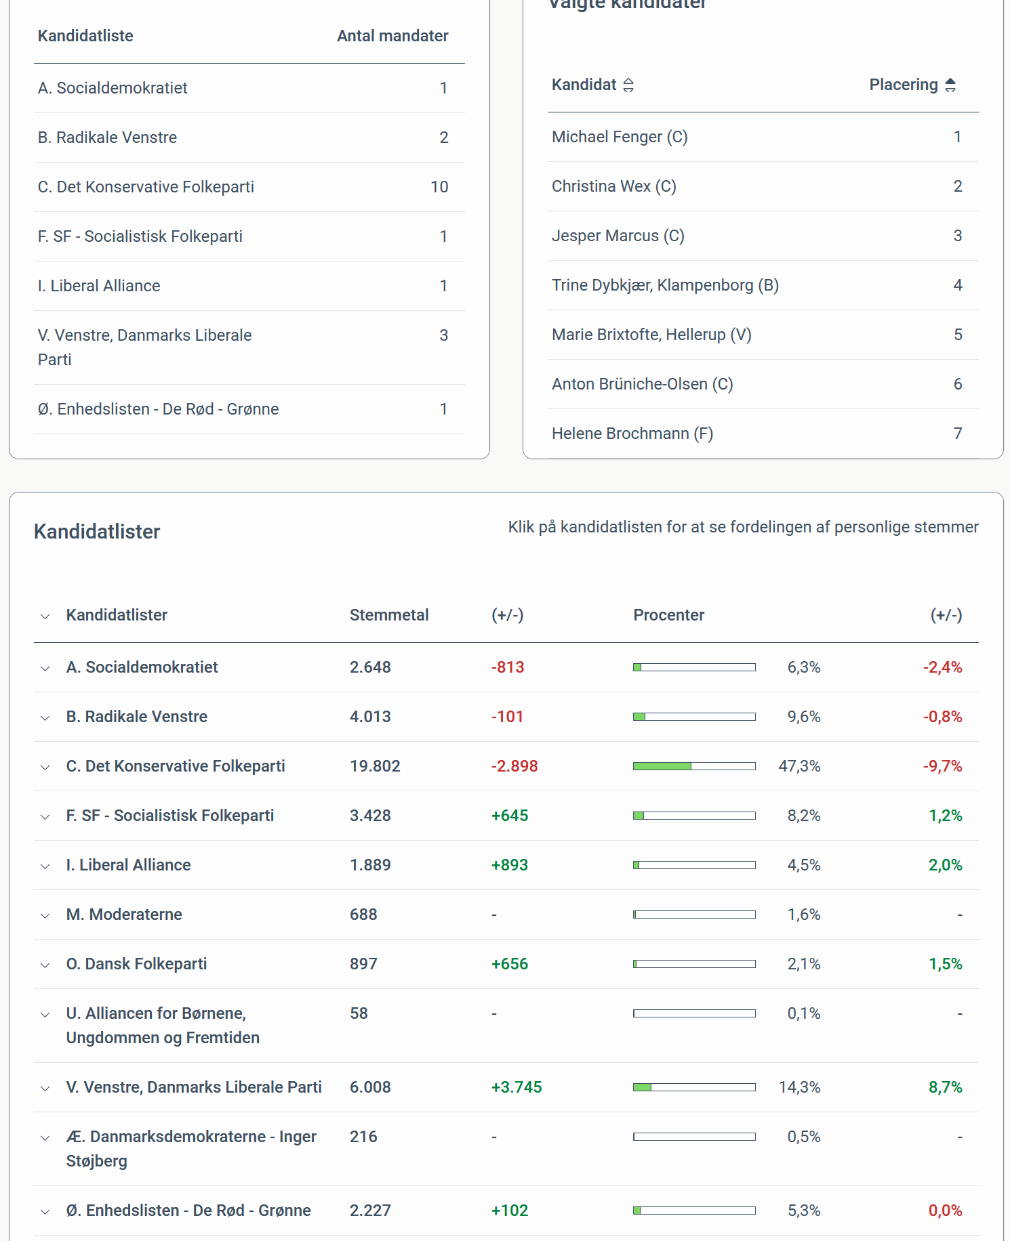Click the header chevron beside Kandidatlister column
This screenshot has width=1010, height=1241.
pyautogui.click(x=45, y=616)
